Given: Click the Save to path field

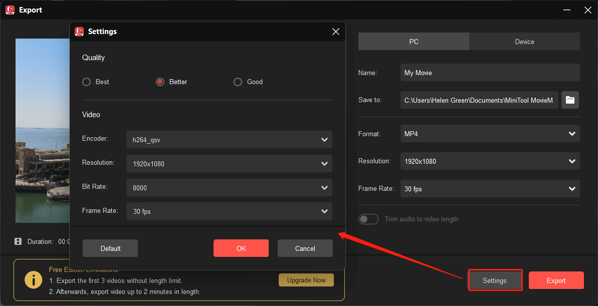Looking at the screenshot, I should click(479, 100).
